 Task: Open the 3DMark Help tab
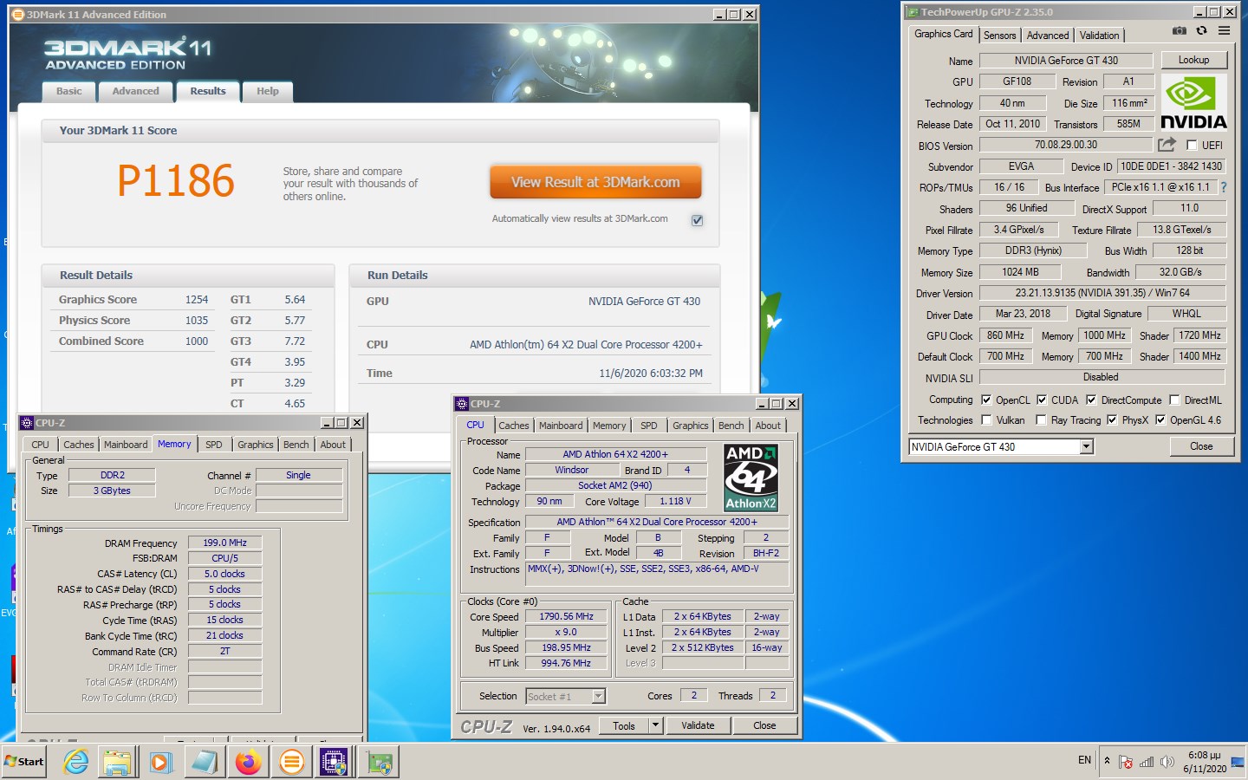coord(268,91)
